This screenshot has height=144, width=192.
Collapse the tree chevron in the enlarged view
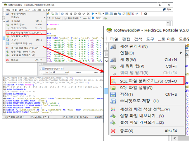(107, 61)
